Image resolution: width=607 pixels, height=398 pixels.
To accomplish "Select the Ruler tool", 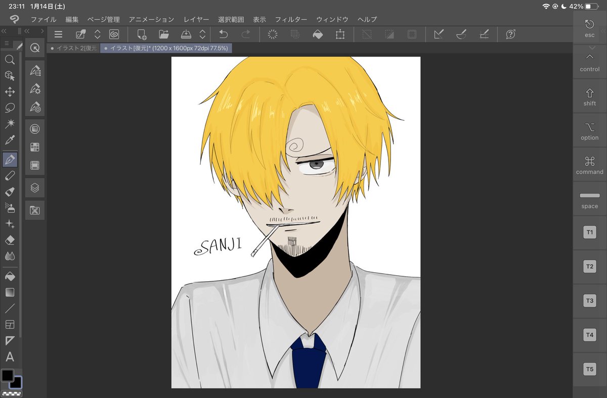I will (x=10, y=340).
